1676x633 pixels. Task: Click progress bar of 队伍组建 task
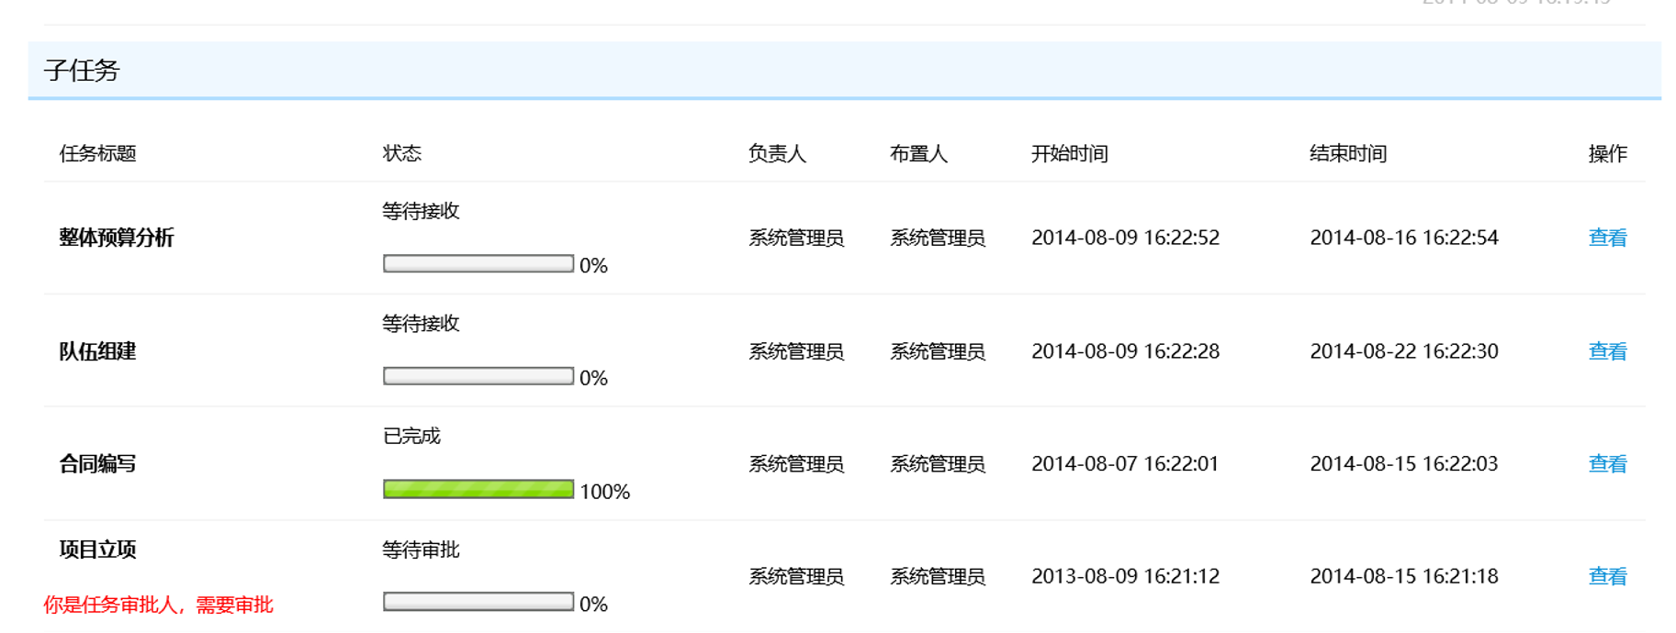(x=478, y=376)
